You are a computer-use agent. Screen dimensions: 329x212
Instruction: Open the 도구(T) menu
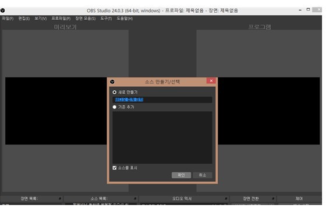[x=106, y=19]
